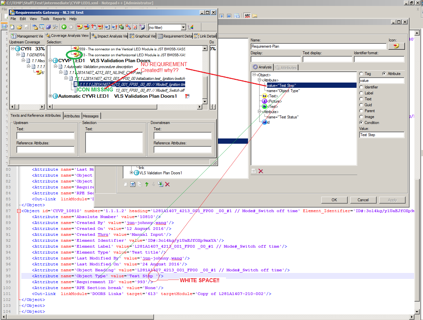Collapse the <Object> node in analysis tree
This screenshot has height=320, width=423.
tap(254, 75)
